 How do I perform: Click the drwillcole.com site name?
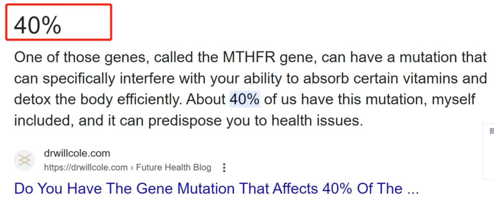pos(77,154)
